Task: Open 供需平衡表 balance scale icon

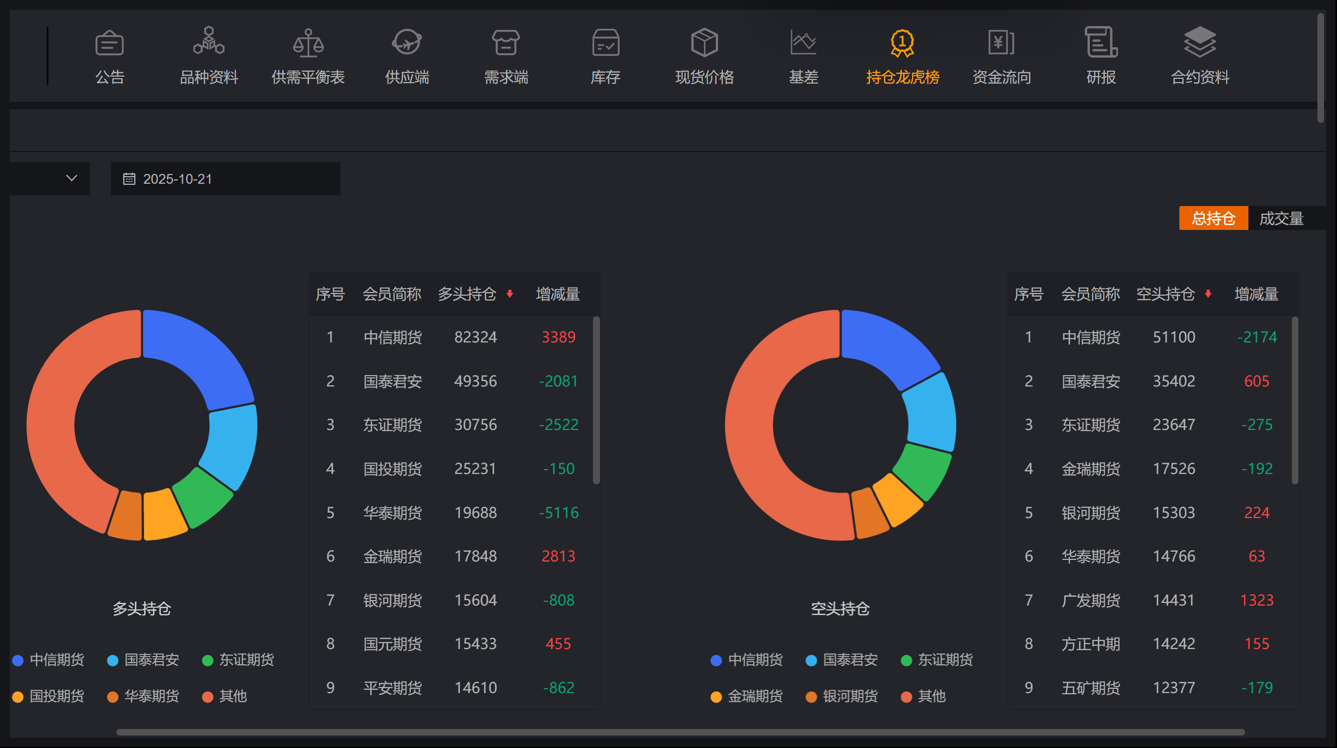Action: [x=308, y=43]
